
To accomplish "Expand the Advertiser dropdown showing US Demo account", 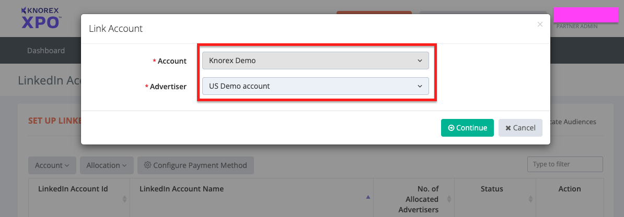I will (x=316, y=86).
